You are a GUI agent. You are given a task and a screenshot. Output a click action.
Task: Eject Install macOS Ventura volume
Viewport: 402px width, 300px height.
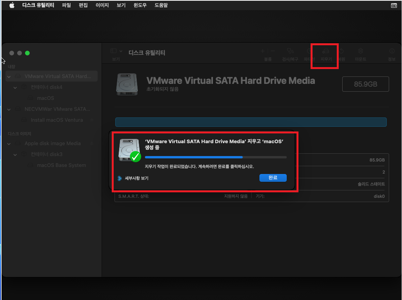point(92,120)
